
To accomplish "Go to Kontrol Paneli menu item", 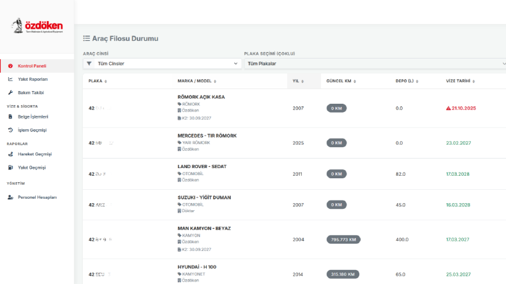I will pyautogui.click(x=37, y=66).
